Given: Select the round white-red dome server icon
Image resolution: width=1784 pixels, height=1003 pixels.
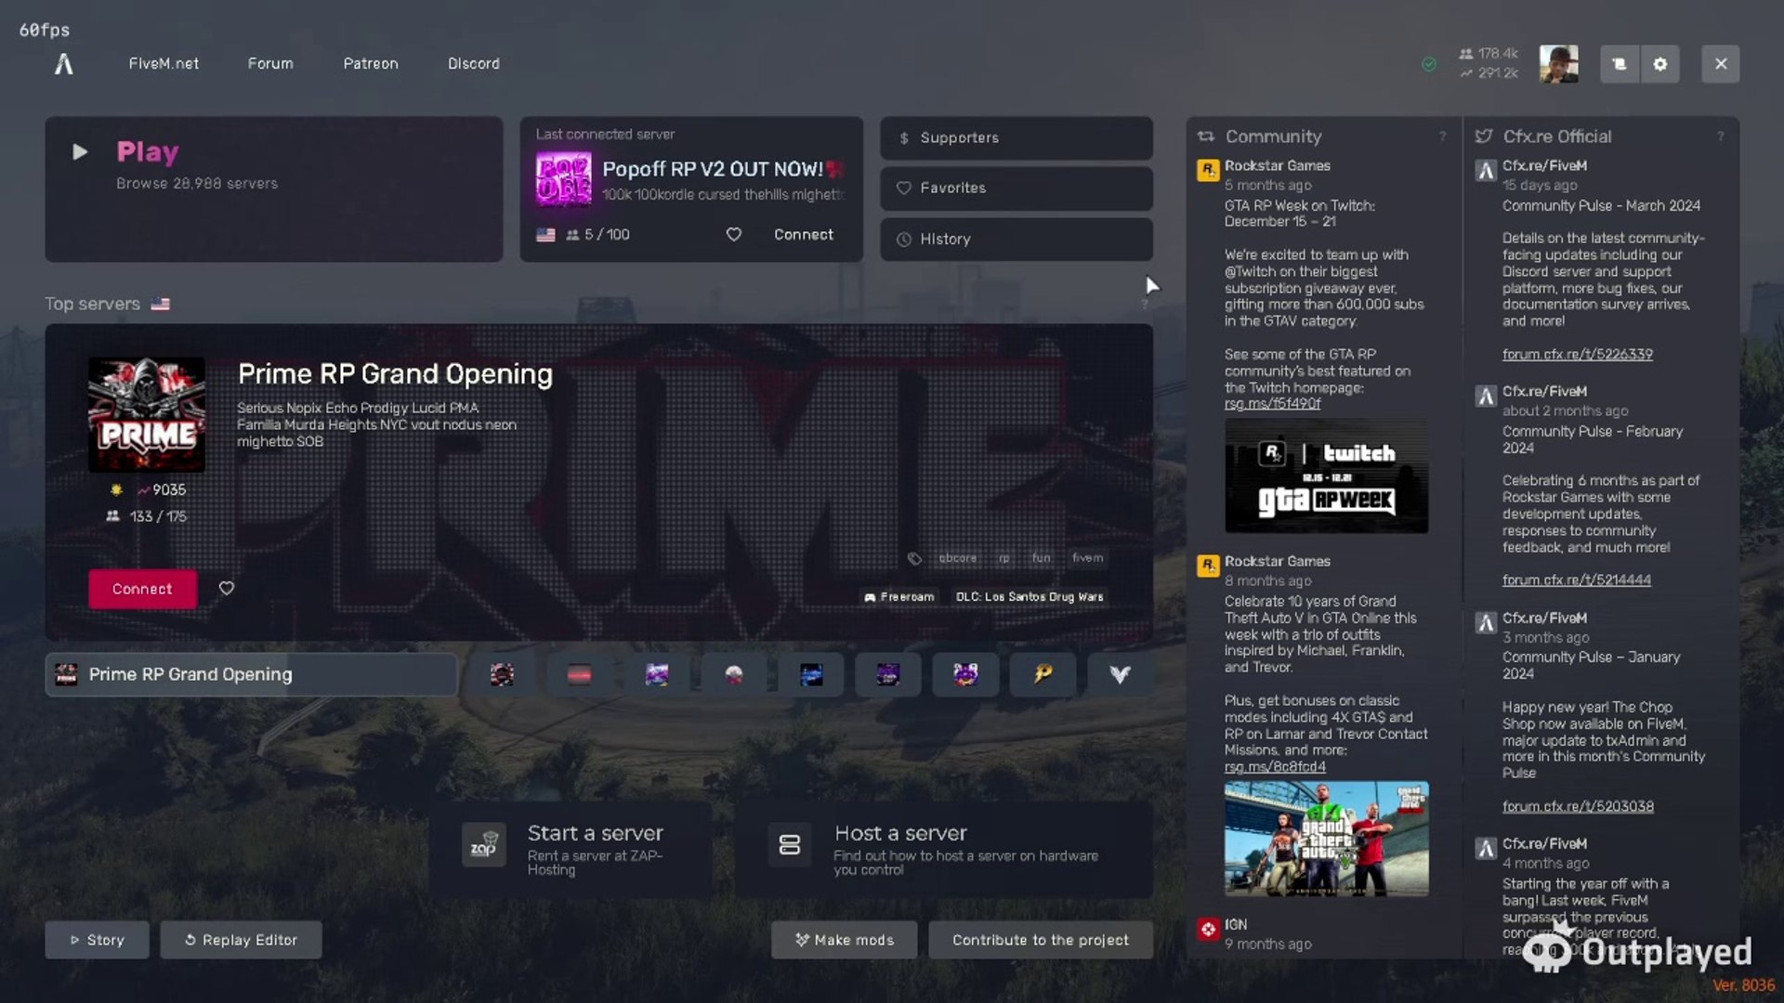Looking at the screenshot, I should [x=734, y=675].
